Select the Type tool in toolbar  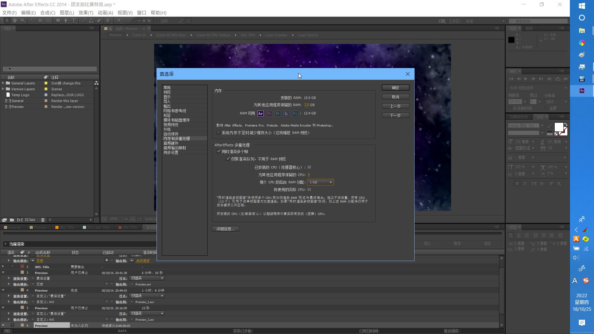[74, 21]
